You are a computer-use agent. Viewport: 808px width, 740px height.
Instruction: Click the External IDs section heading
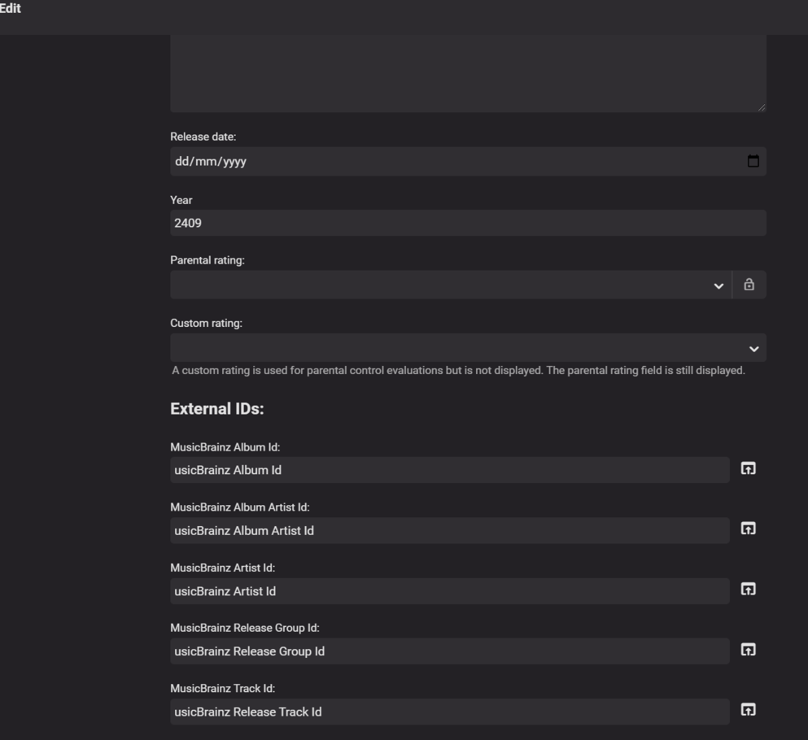(x=217, y=409)
